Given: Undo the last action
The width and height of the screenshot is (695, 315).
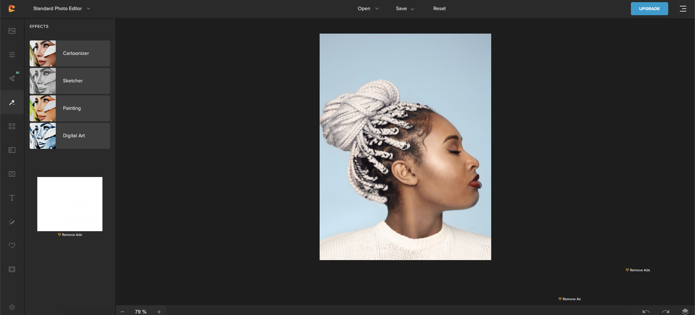Looking at the screenshot, I should 646,311.
